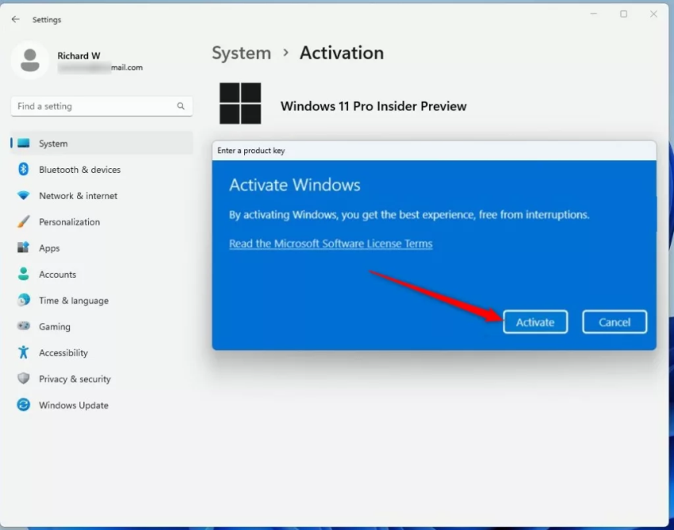Select the Accounts sidebar icon
674x530 pixels.
coord(24,275)
